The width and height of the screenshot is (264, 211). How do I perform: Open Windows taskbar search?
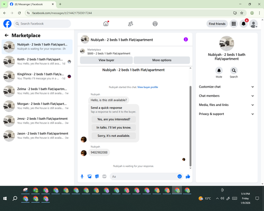pyautogui.click(x=15, y=198)
